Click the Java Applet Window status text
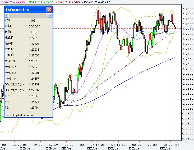The image size is (194, 150). (x=19, y=115)
